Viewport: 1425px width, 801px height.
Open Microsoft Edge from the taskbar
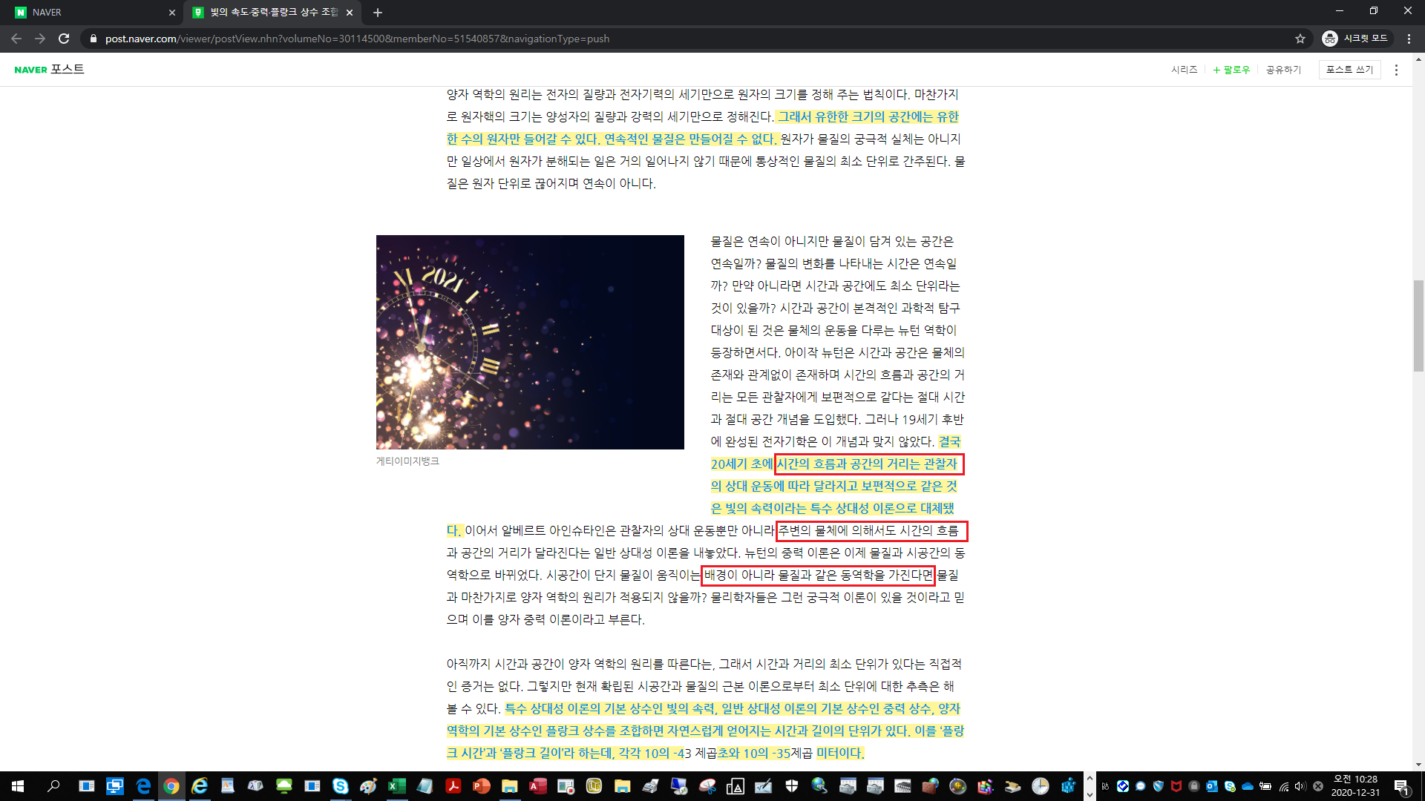pos(143,786)
